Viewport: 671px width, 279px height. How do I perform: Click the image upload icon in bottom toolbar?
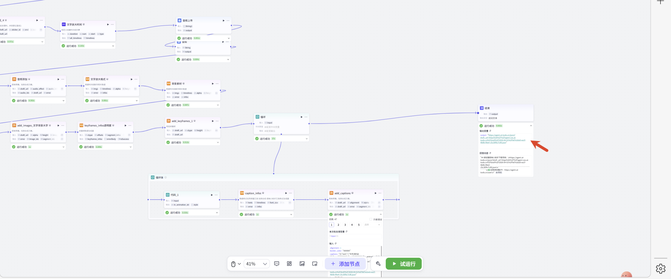(302, 264)
